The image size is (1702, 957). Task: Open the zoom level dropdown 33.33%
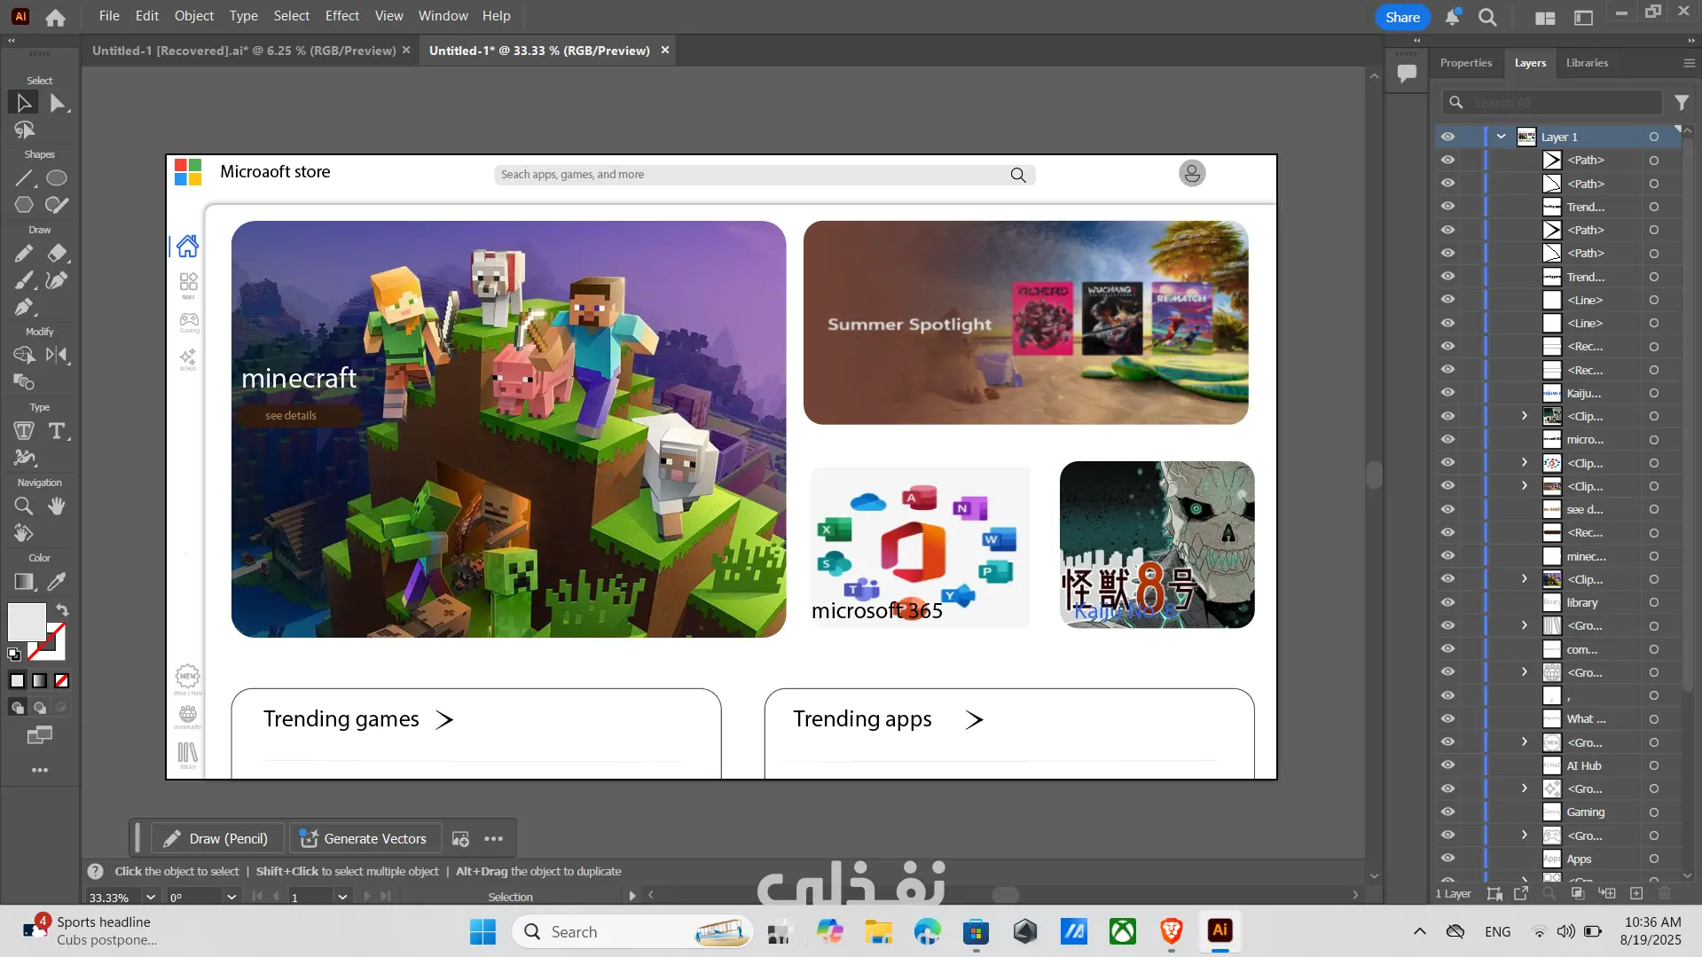tap(151, 897)
